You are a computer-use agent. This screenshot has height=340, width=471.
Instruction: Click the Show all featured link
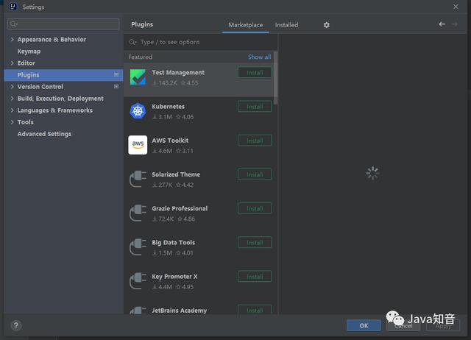[x=259, y=57]
